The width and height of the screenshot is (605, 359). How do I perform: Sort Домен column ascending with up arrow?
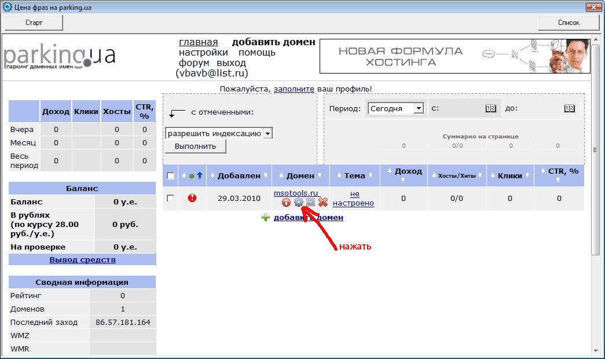point(320,175)
